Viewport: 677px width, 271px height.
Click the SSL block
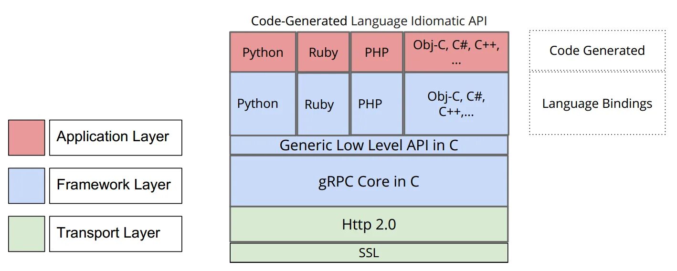[x=369, y=253]
